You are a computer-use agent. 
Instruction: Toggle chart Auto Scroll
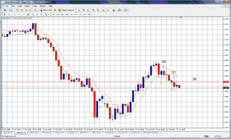[x=103, y=10]
